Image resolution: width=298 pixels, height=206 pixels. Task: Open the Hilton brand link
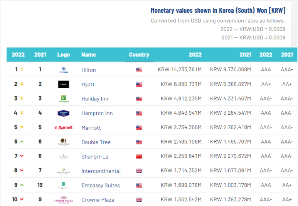pyautogui.click(x=89, y=70)
